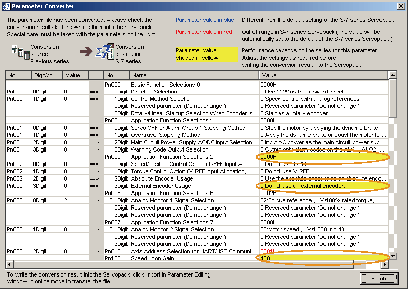The image size is (408, 289).
Task: Click the Finish button
Action: tap(378, 278)
